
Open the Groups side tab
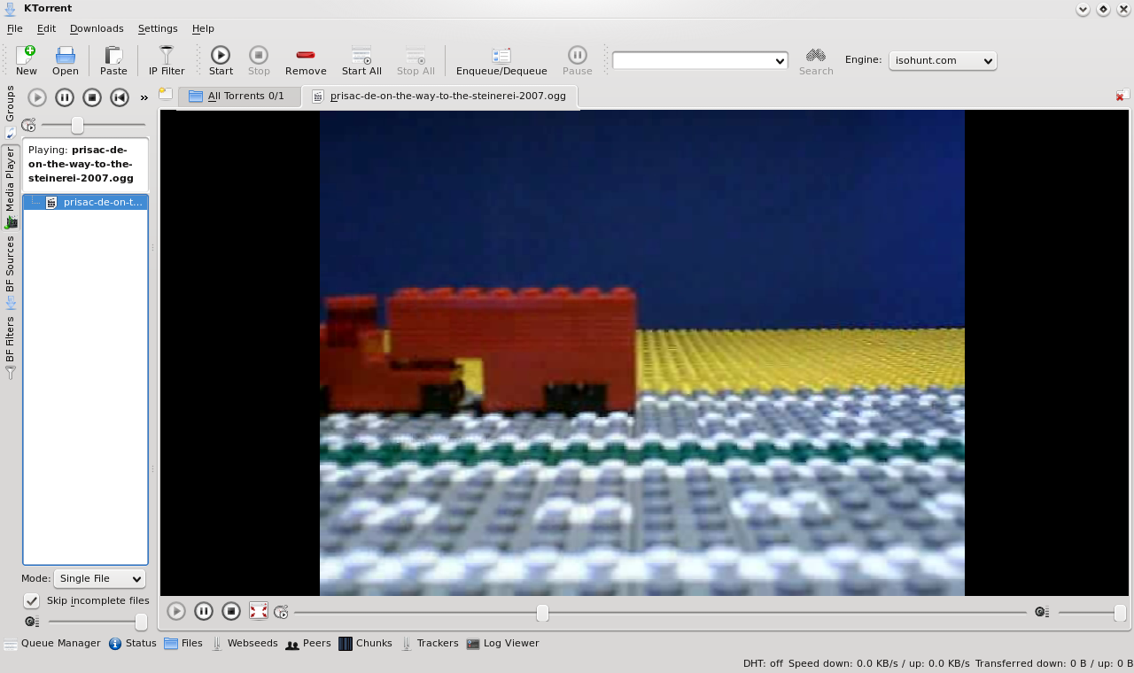tap(10, 112)
